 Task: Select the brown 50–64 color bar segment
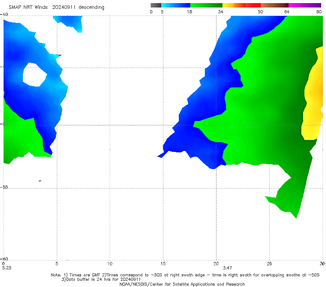coord(274,5)
